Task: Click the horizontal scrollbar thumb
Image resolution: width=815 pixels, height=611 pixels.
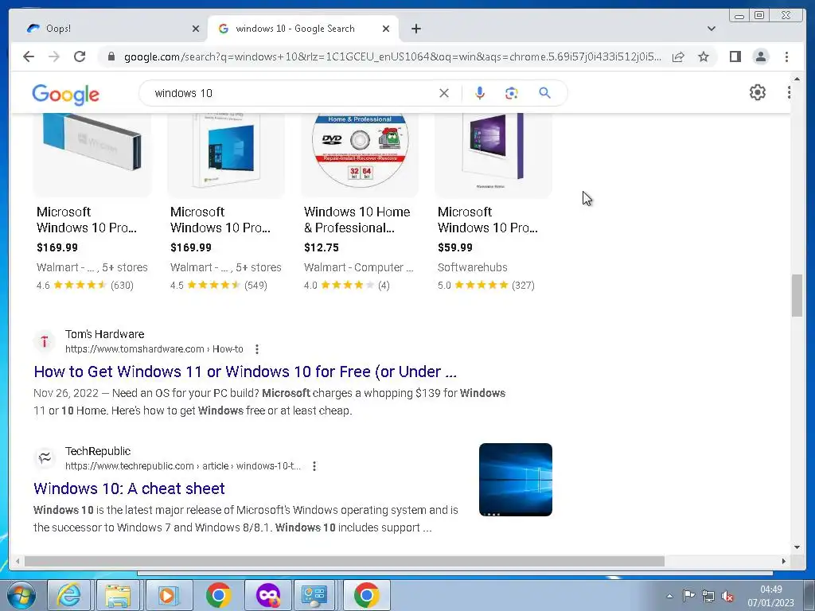Action: tap(344, 561)
